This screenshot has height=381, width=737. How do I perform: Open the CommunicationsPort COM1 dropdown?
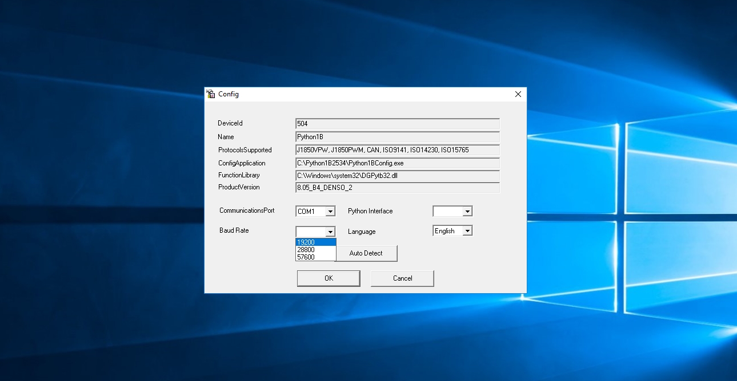click(x=330, y=212)
